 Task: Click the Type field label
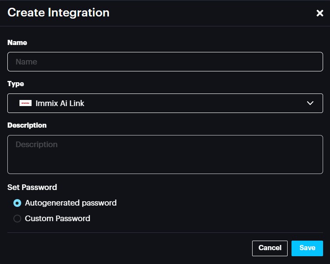coord(16,84)
